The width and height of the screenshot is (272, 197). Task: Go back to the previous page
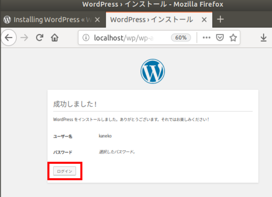click(x=8, y=38)
